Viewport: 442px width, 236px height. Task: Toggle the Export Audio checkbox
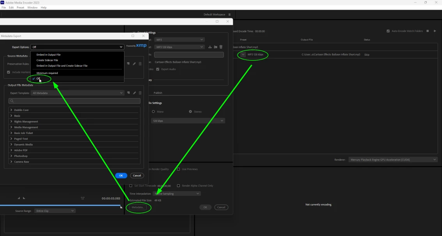tap(158, 69)
